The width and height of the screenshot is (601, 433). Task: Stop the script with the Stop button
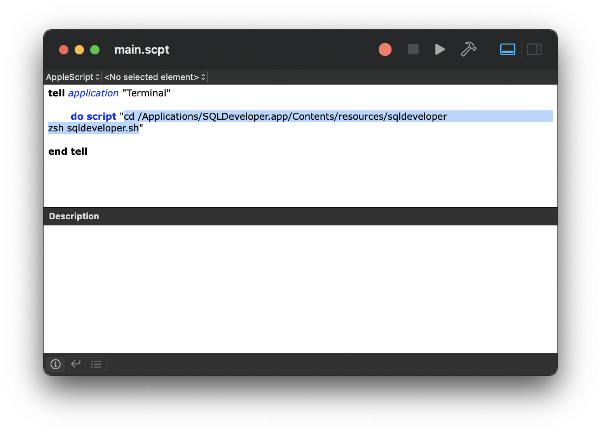click(x=413, y=49)
